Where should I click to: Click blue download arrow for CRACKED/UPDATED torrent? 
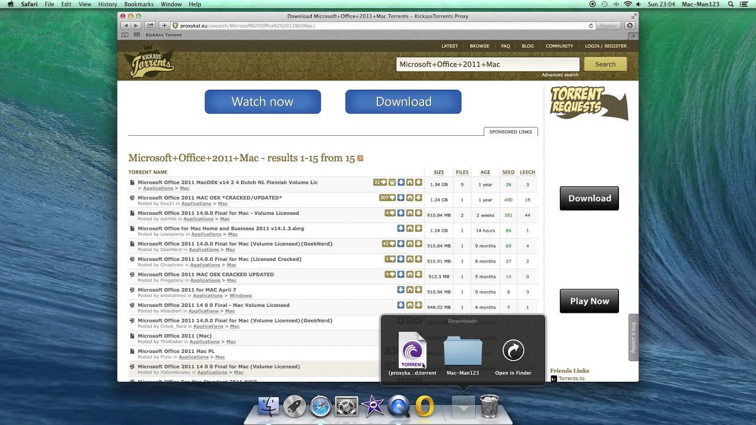[x=401, y=198]
